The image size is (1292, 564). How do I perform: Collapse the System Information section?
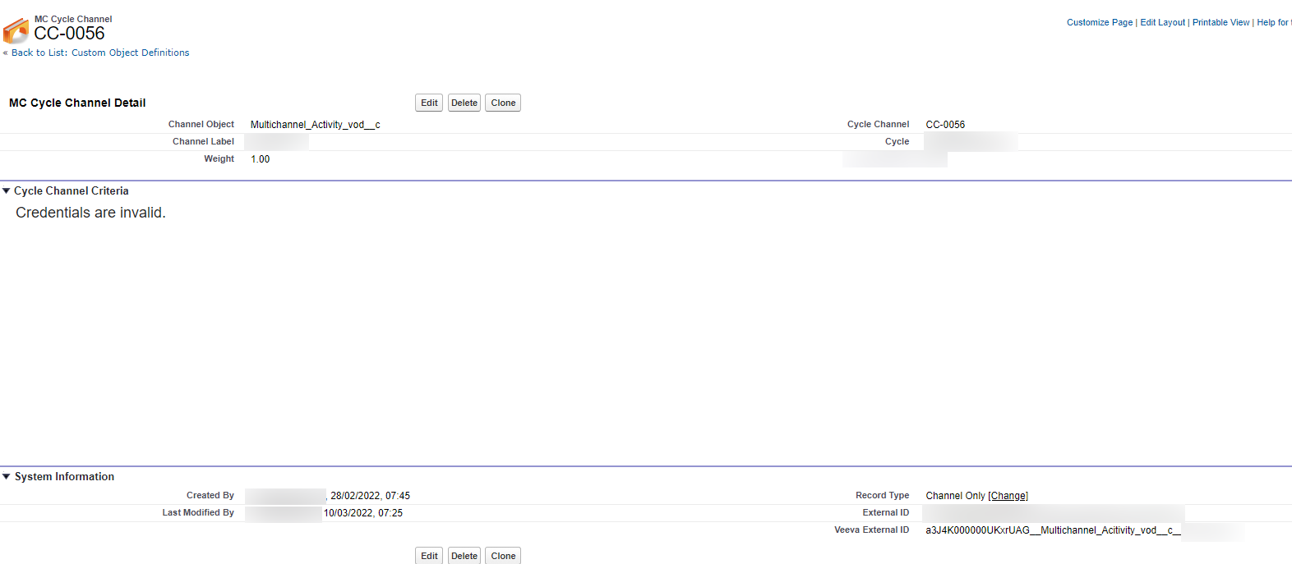(7, 477)
